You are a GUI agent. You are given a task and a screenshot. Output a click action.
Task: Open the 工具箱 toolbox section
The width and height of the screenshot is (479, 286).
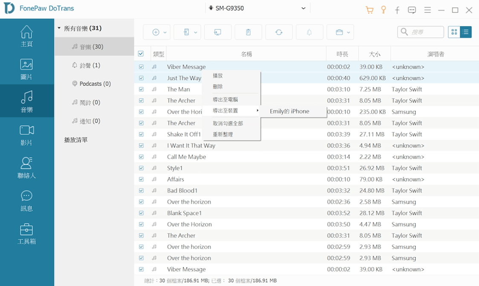(x=26, y=233)
